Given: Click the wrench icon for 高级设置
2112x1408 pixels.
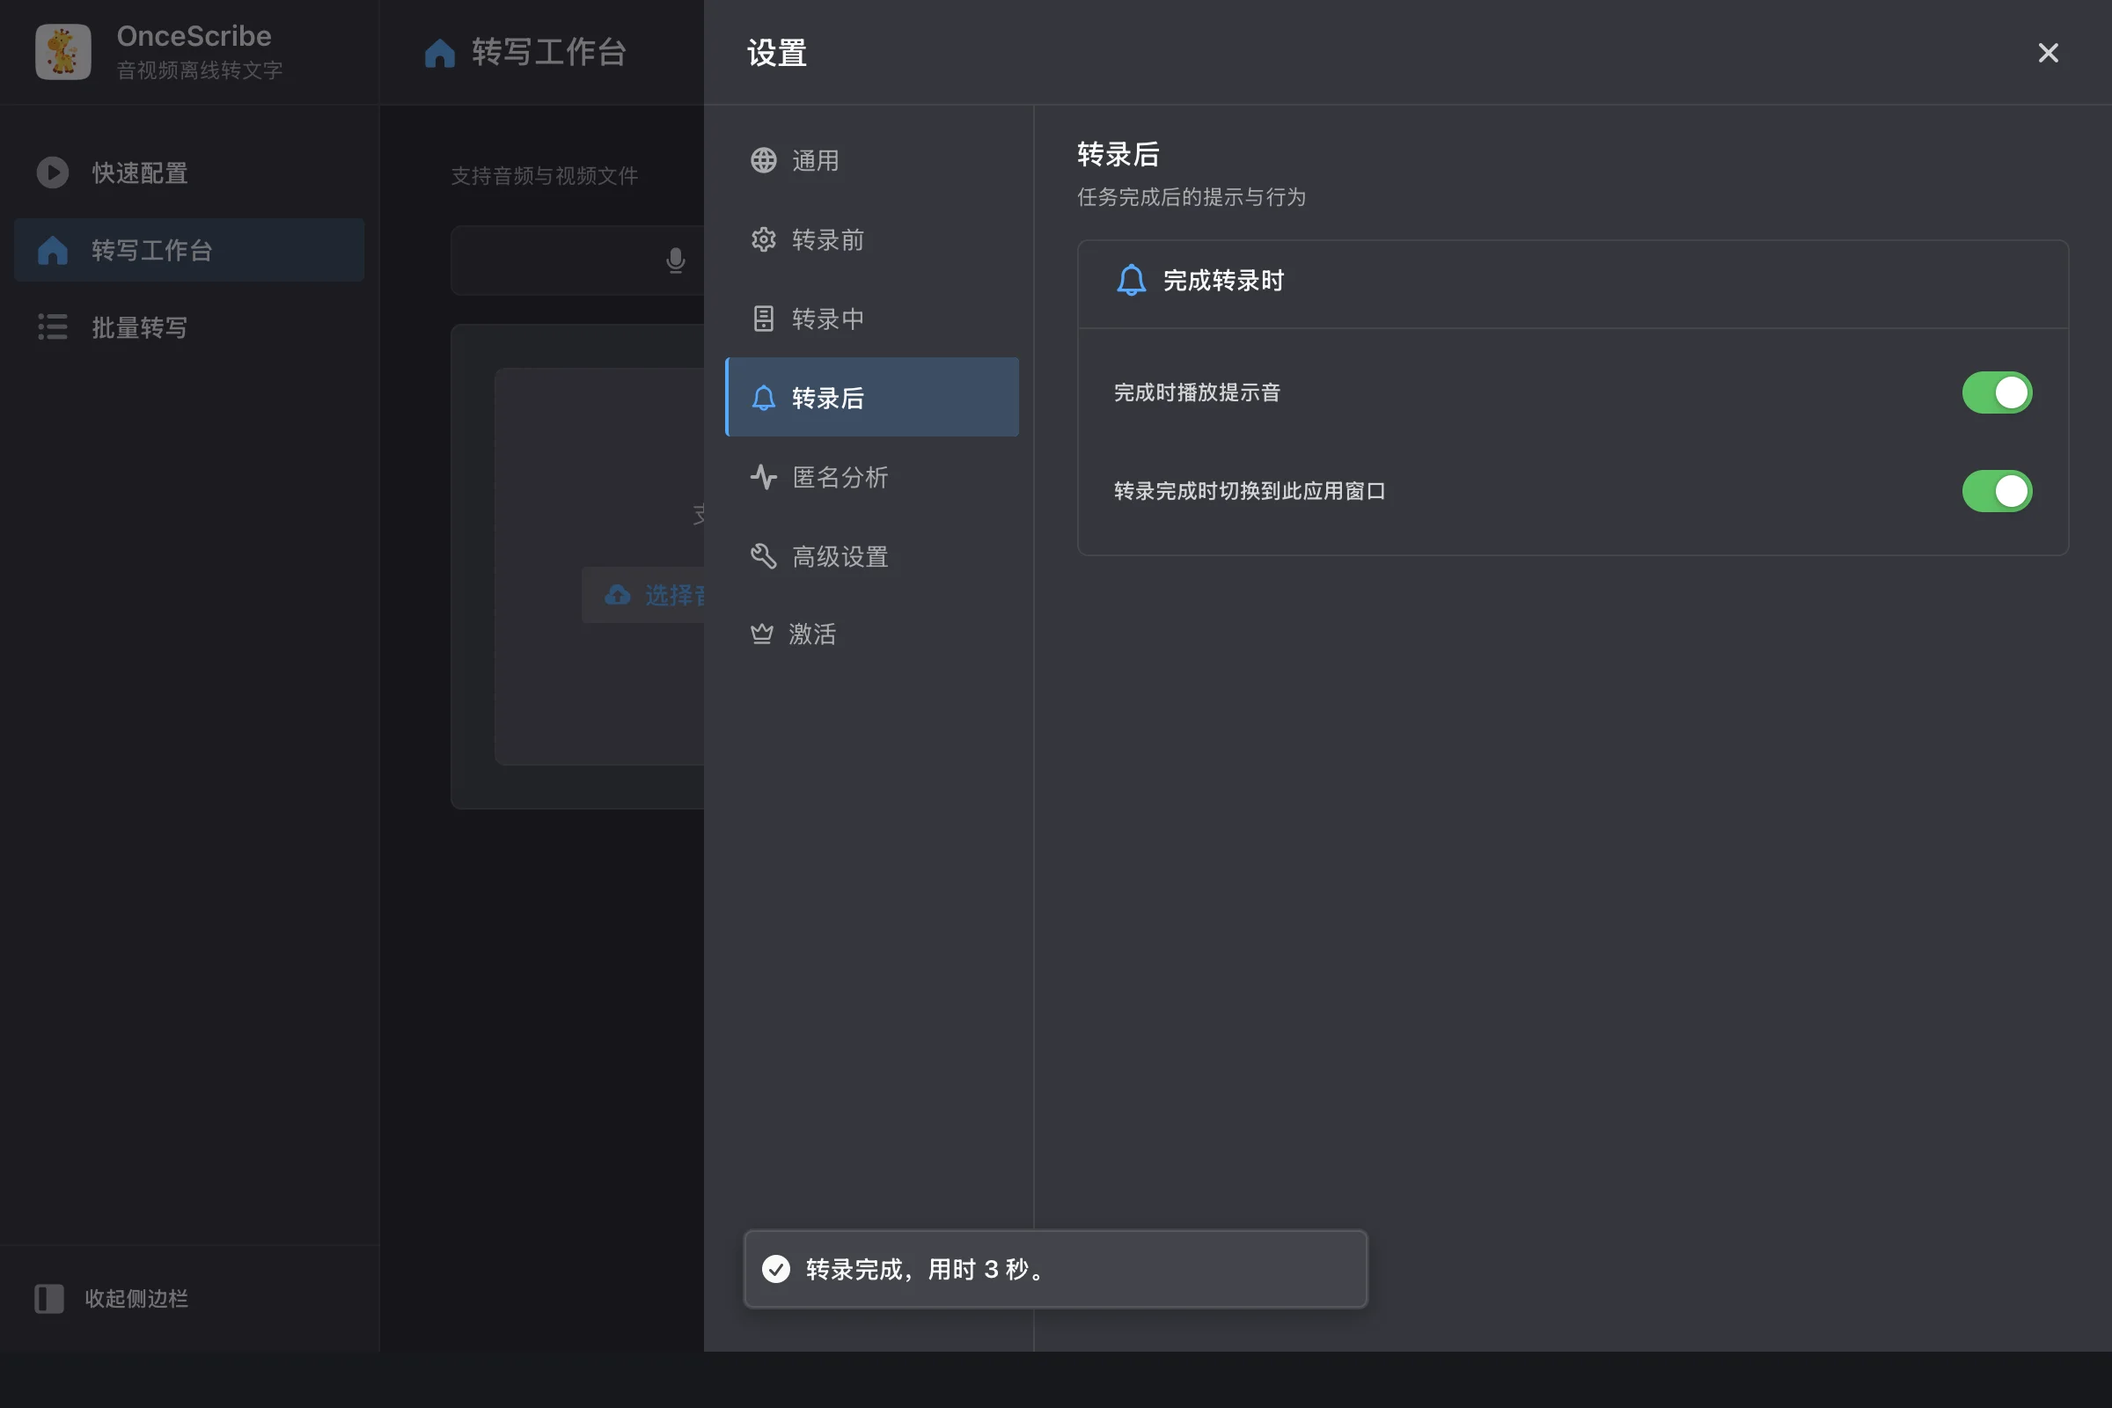Looking at the screenshot, I should pos(763,556).
